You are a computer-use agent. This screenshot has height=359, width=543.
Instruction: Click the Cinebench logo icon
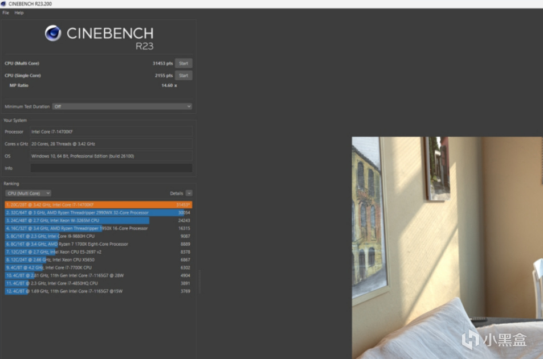click(x=53, y=33)
